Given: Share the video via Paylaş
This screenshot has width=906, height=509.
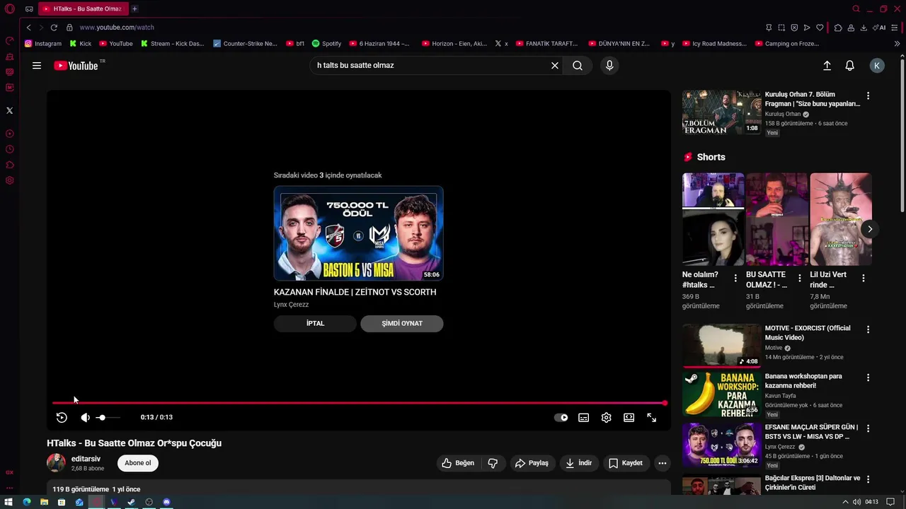Looking at the screenshot, I should 532,463.
